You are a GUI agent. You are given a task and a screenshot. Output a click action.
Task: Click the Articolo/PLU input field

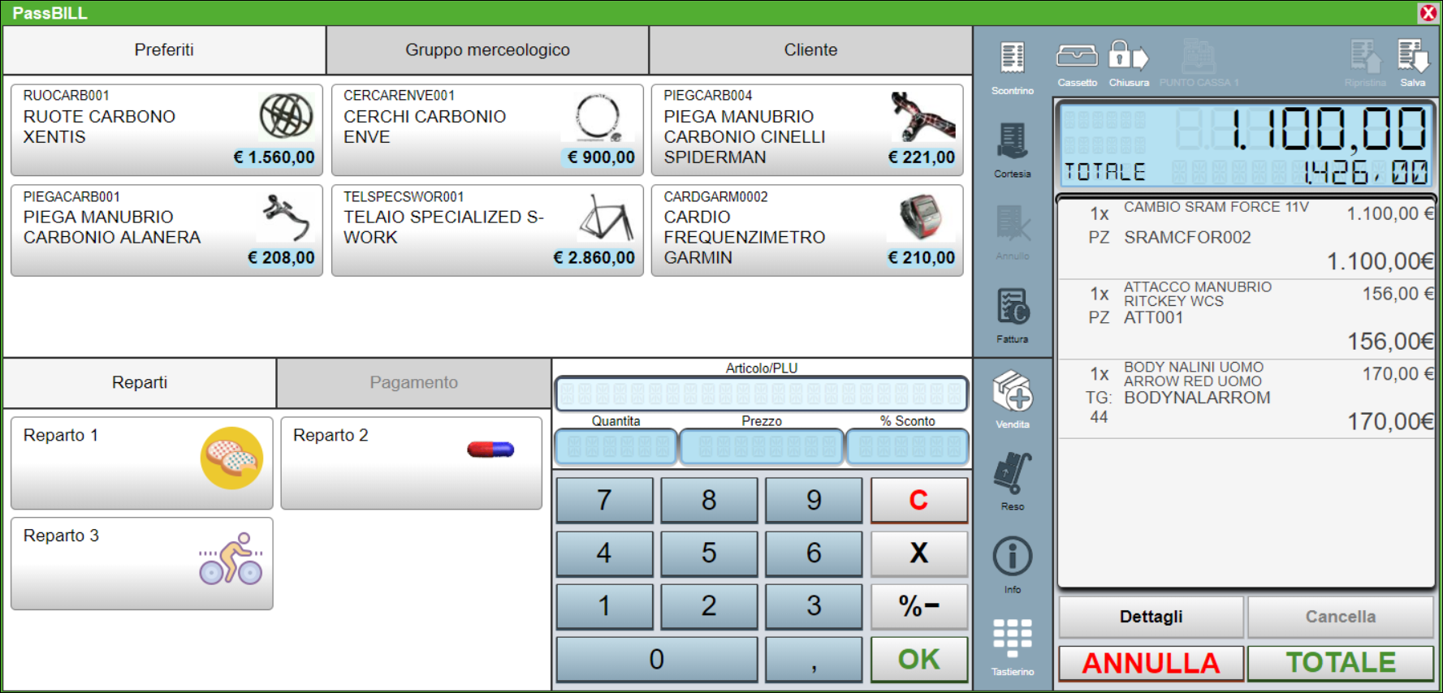point(761,395)
